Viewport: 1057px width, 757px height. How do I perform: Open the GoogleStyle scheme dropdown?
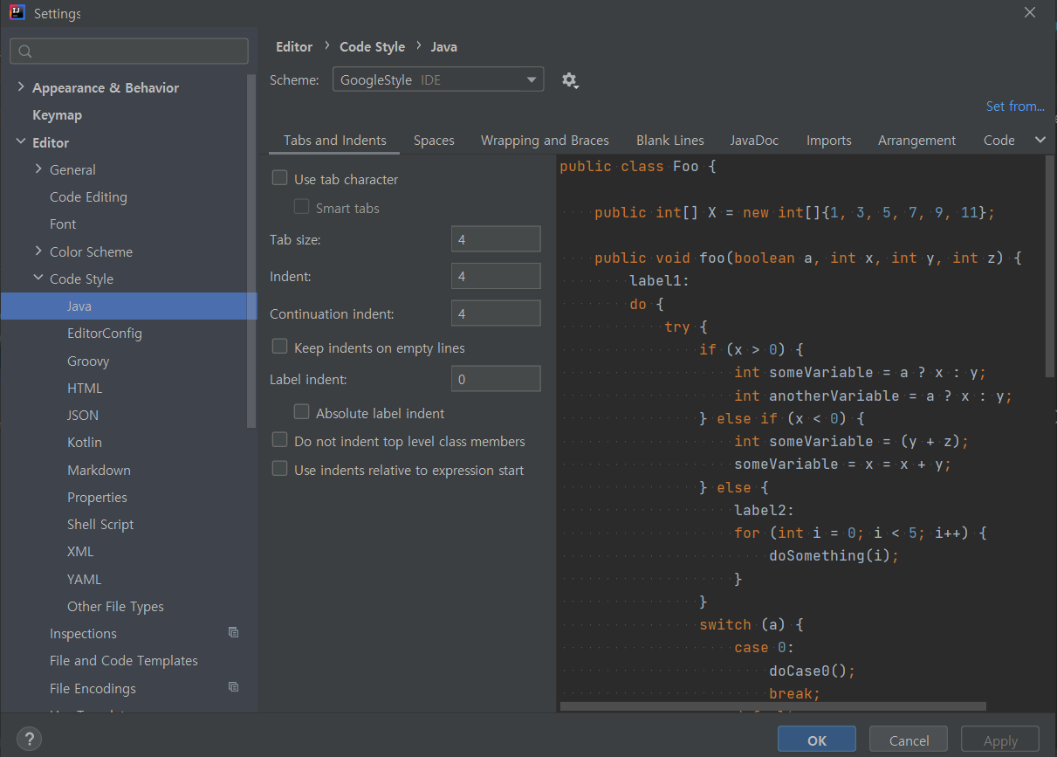click(x=436, y=79)
